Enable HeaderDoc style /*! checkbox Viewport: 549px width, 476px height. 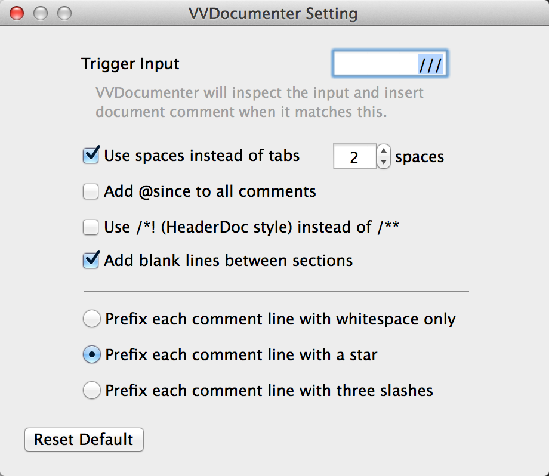click(x=91, y=227)
